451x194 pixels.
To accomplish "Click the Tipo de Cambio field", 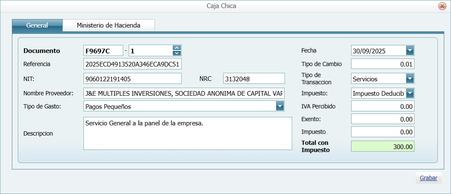I will 382,64.
